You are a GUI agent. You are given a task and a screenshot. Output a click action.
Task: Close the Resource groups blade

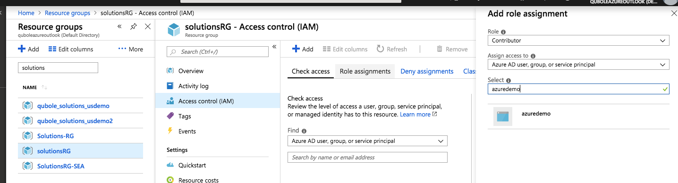(148, 26)
